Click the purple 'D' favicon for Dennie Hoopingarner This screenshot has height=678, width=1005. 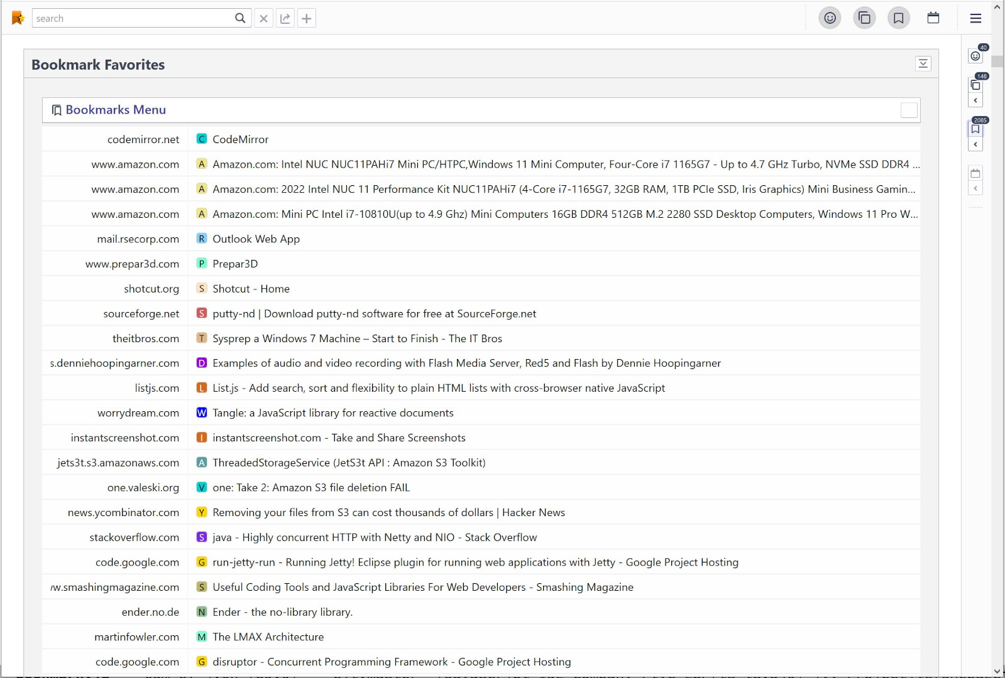202,363
